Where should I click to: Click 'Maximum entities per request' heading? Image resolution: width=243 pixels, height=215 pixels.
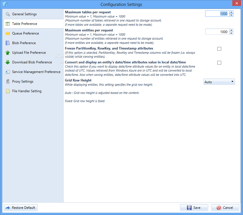tap(89, 30)
